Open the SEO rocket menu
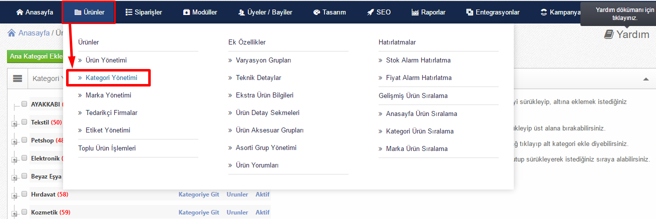 tap(379, 12)
